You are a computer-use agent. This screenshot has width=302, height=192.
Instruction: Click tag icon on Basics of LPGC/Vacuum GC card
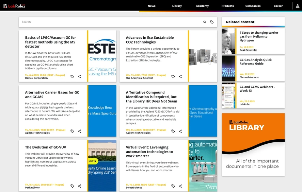[x=72, y=76]
